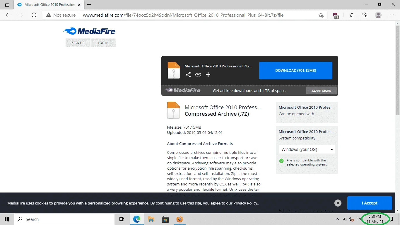This screenshot has height=225, width=400.
Task: Show hidden system tray icons chevron
Action: point(337,219)
